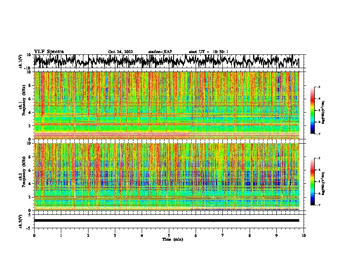Click the "9" tick on time axis
342x264 pixels.
pos(276,236)
